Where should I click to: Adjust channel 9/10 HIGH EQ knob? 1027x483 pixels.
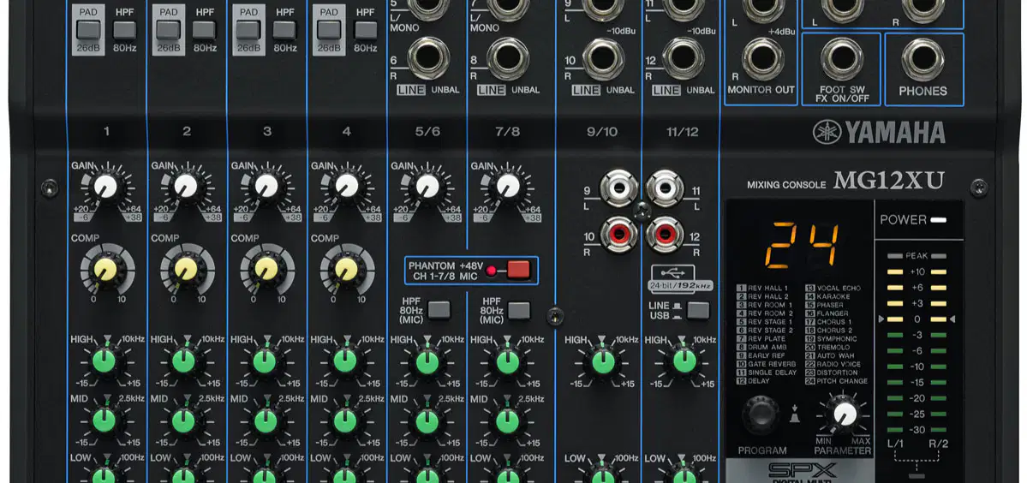(603, 361)
